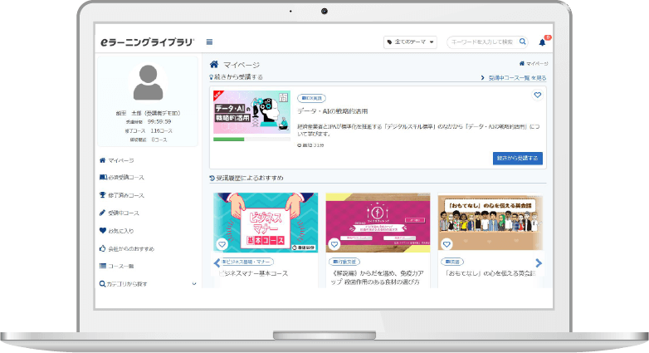The image size is (649, 353).
Task: Click next carousel arrow on recommendations
Action: 539,263
